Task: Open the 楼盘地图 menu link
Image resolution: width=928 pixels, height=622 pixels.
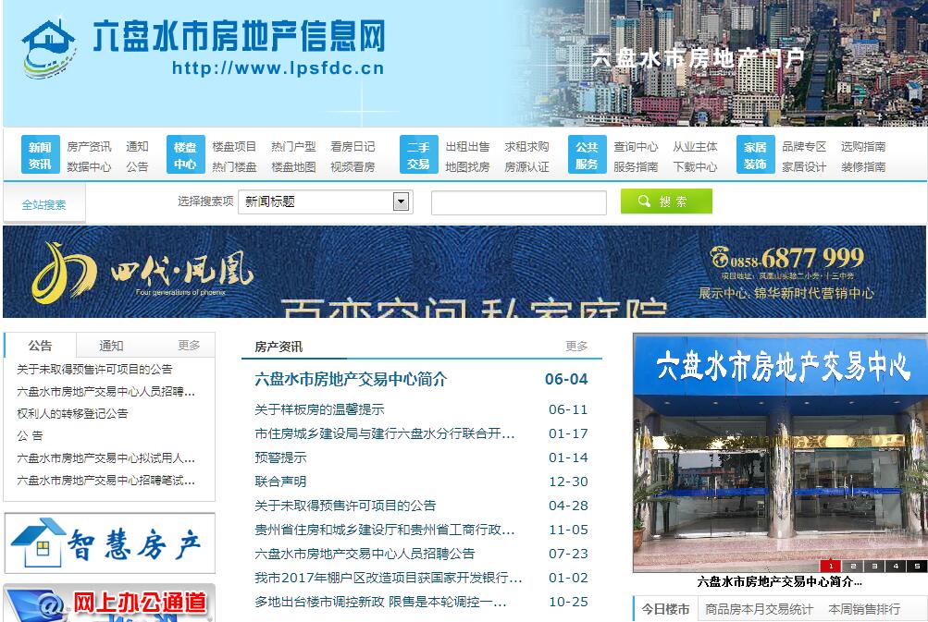Action: pos(293,166)
